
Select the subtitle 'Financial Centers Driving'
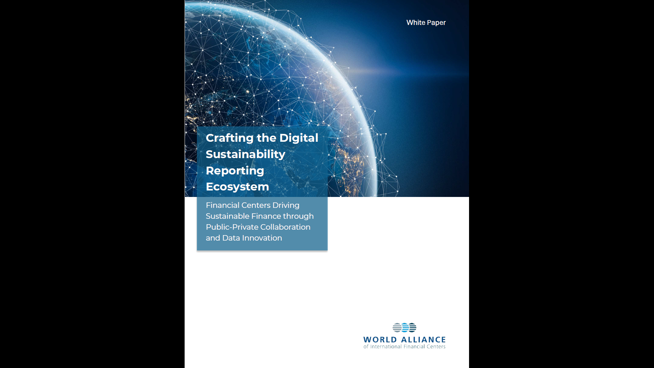253,205
